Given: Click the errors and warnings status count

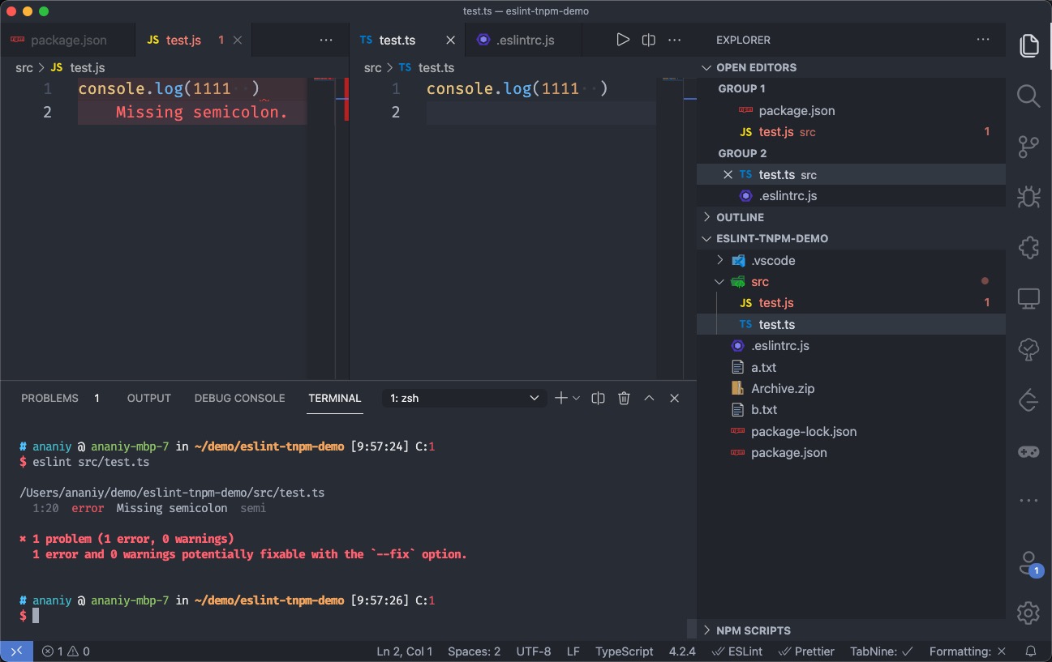Looking at the screenshot, I should tap(66, 651).
